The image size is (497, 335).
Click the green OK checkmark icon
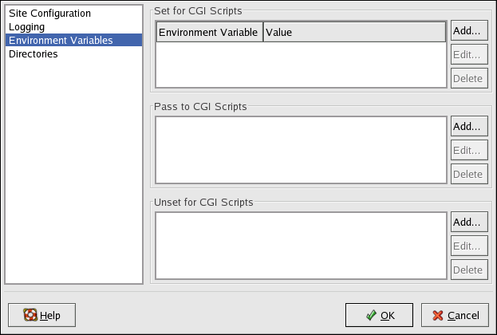point(371,315)
